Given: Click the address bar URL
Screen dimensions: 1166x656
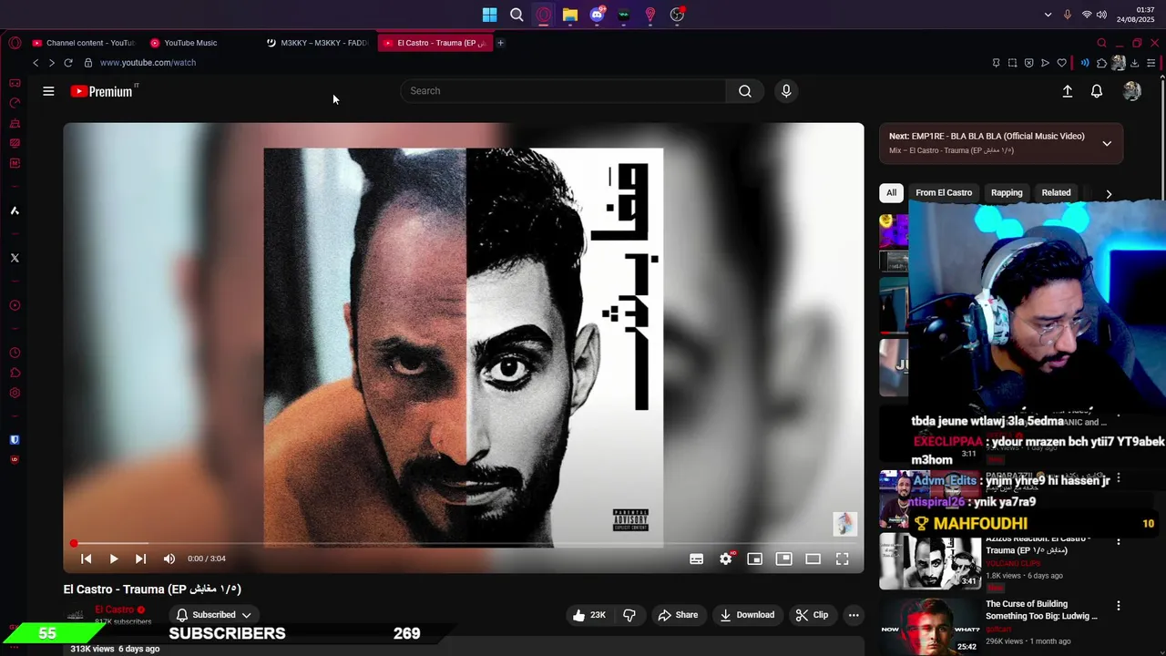Looking at the screenshot, I should point(148,63).
